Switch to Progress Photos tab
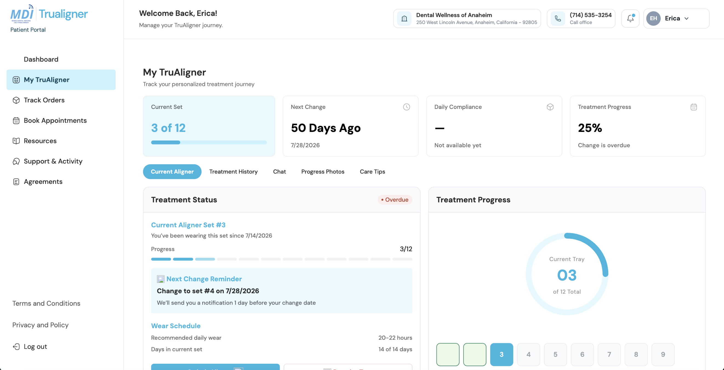This screenshot has height=370, width=724. click(x=323, y=172)
